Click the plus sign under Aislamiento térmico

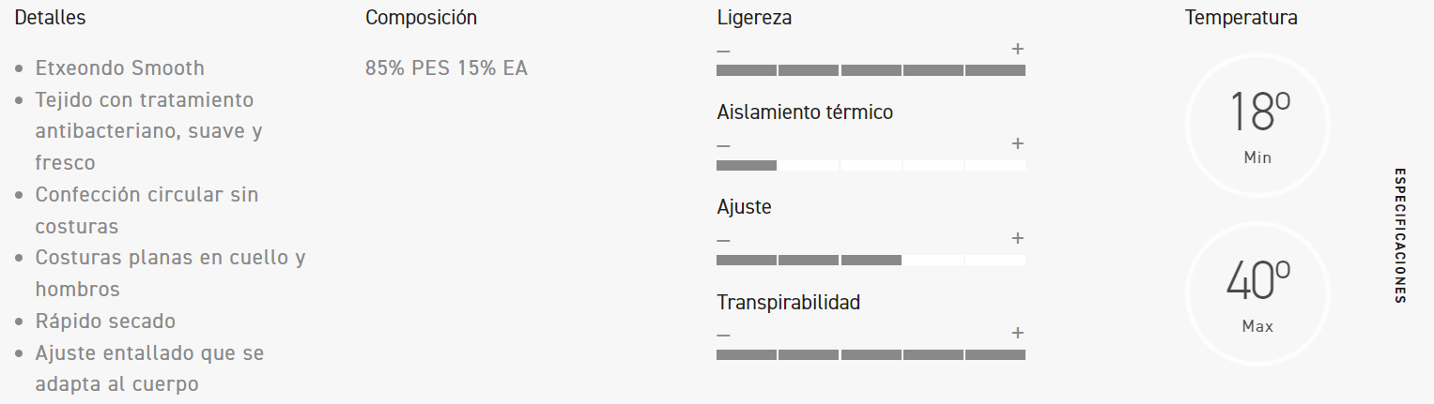point(1017,143)
